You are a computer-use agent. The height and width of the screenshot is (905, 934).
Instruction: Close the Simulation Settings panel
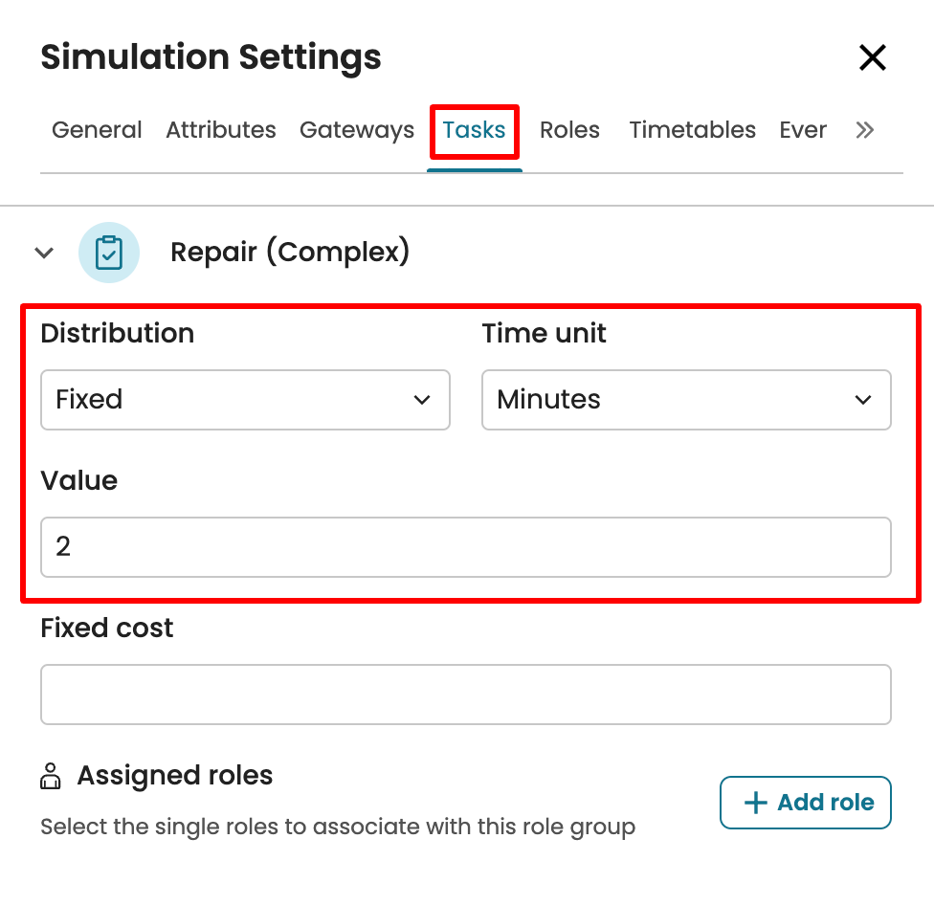[872, 57]
